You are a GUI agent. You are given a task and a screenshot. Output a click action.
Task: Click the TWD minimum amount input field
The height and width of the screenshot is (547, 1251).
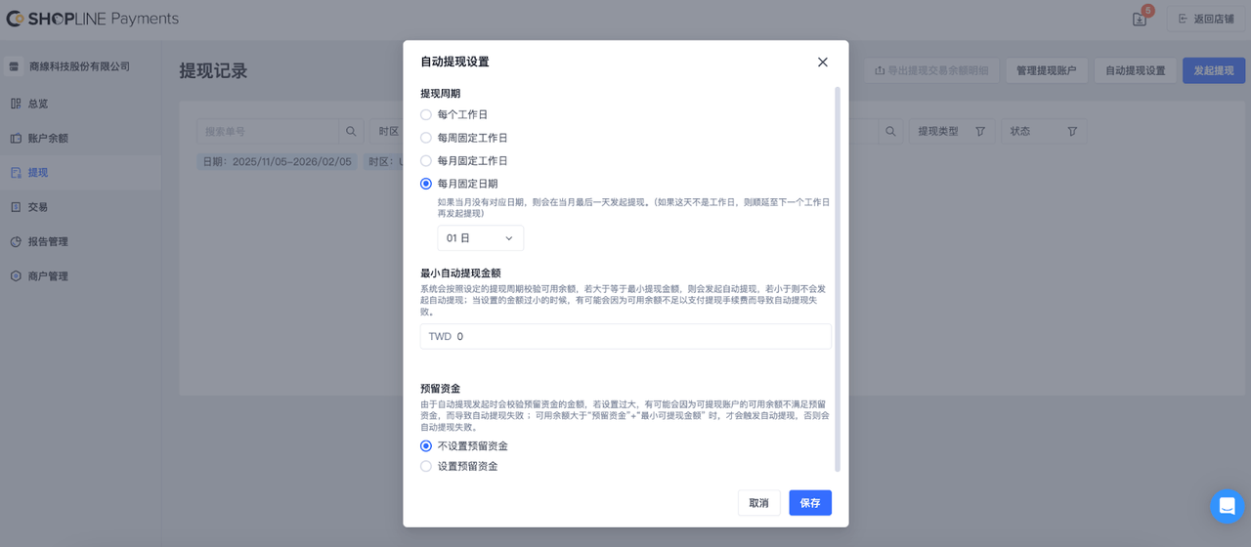[x=640, y=336]
